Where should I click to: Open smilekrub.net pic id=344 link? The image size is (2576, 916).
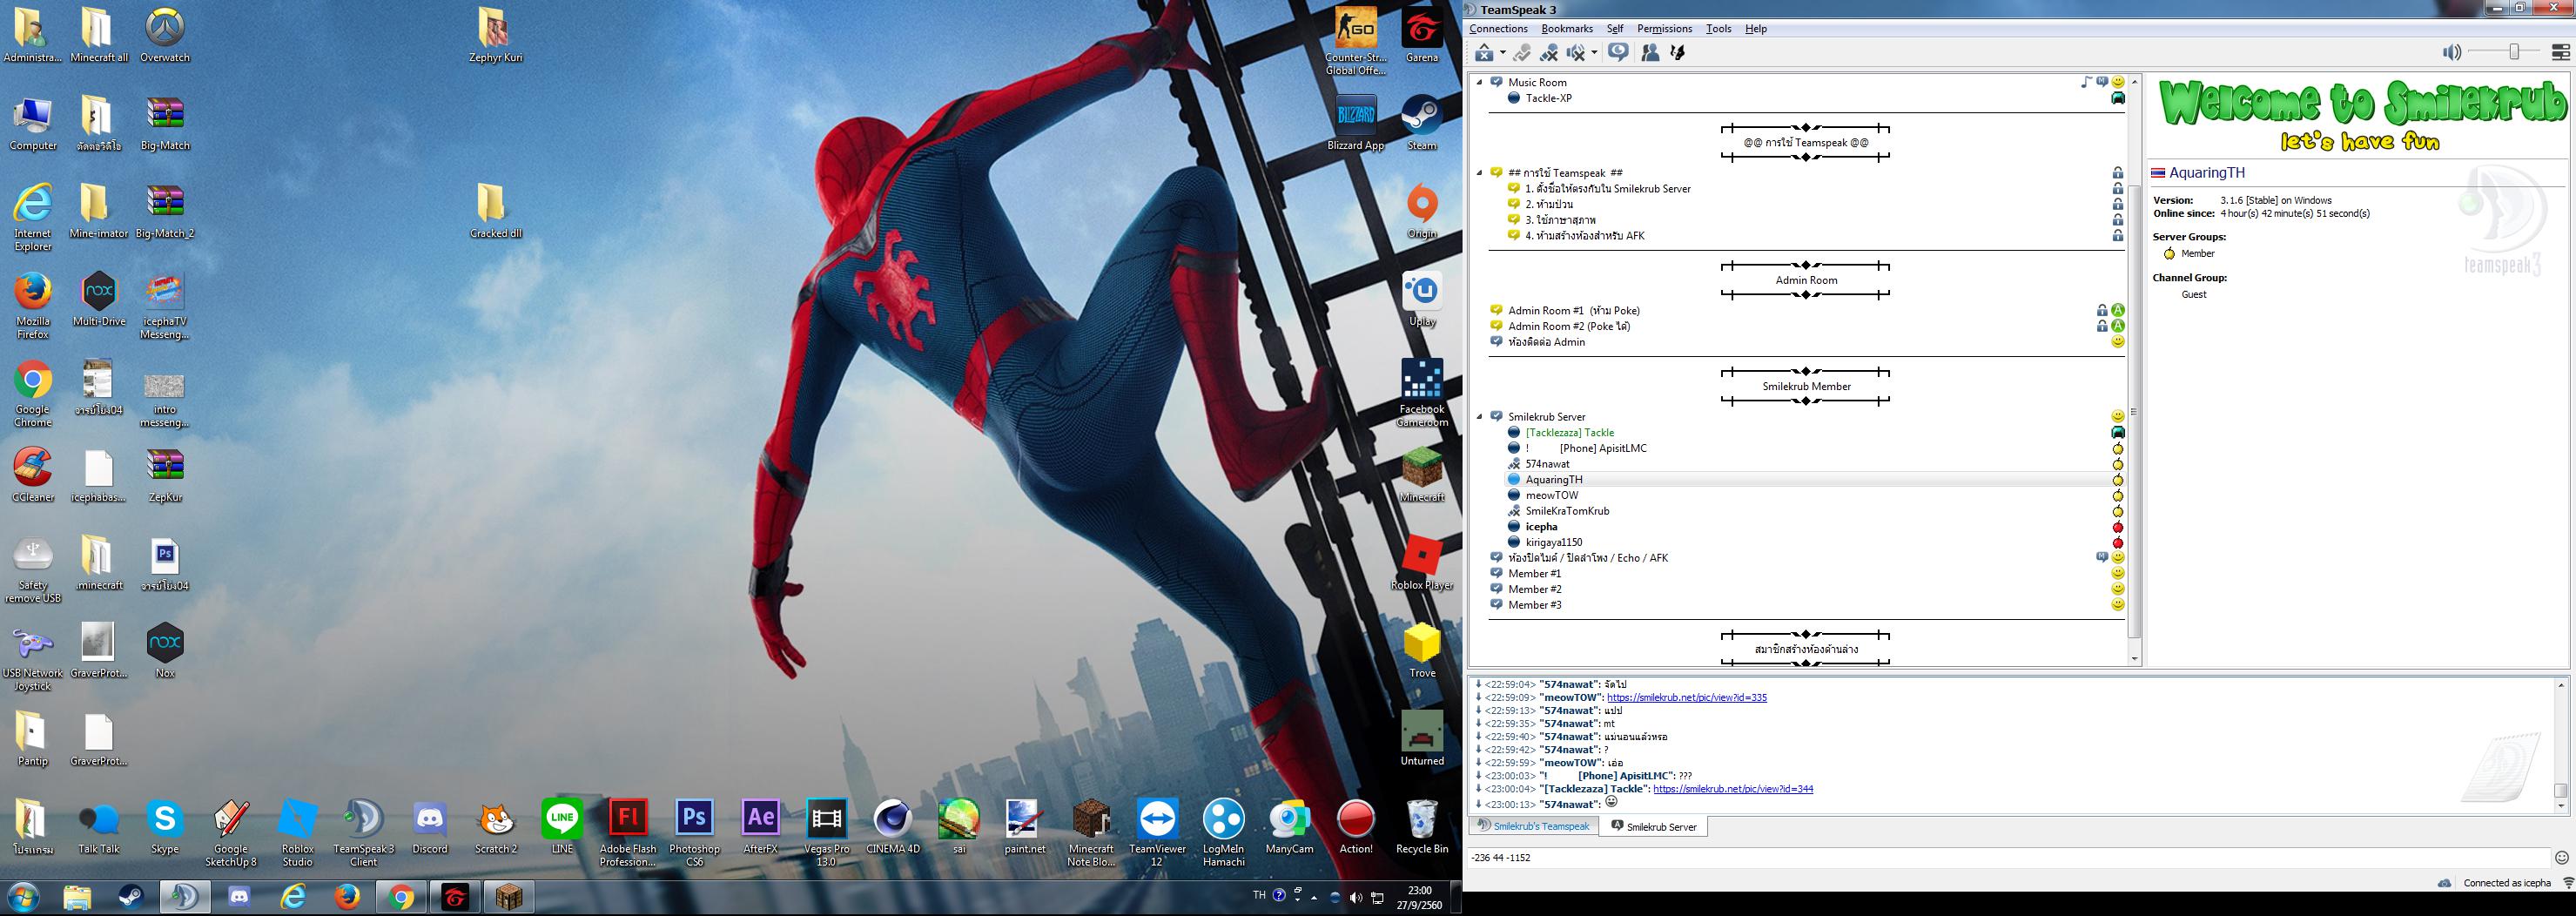click(1733, 789)
